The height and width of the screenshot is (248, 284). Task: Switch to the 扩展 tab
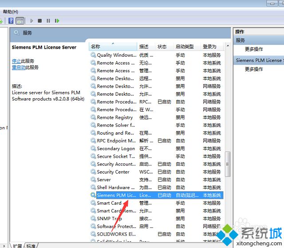coord(17,246)
